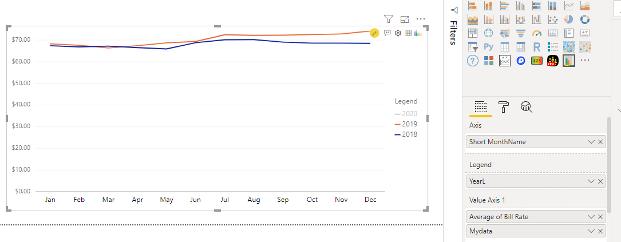Select the stacked column chart visual
Image resolution: width=621 pixels, height=242 pixels.
coord(489,6)
